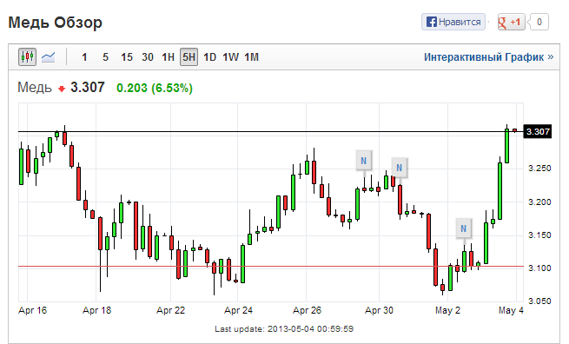
Task: Open the news marker N after Apr 30
Action: 400,168
